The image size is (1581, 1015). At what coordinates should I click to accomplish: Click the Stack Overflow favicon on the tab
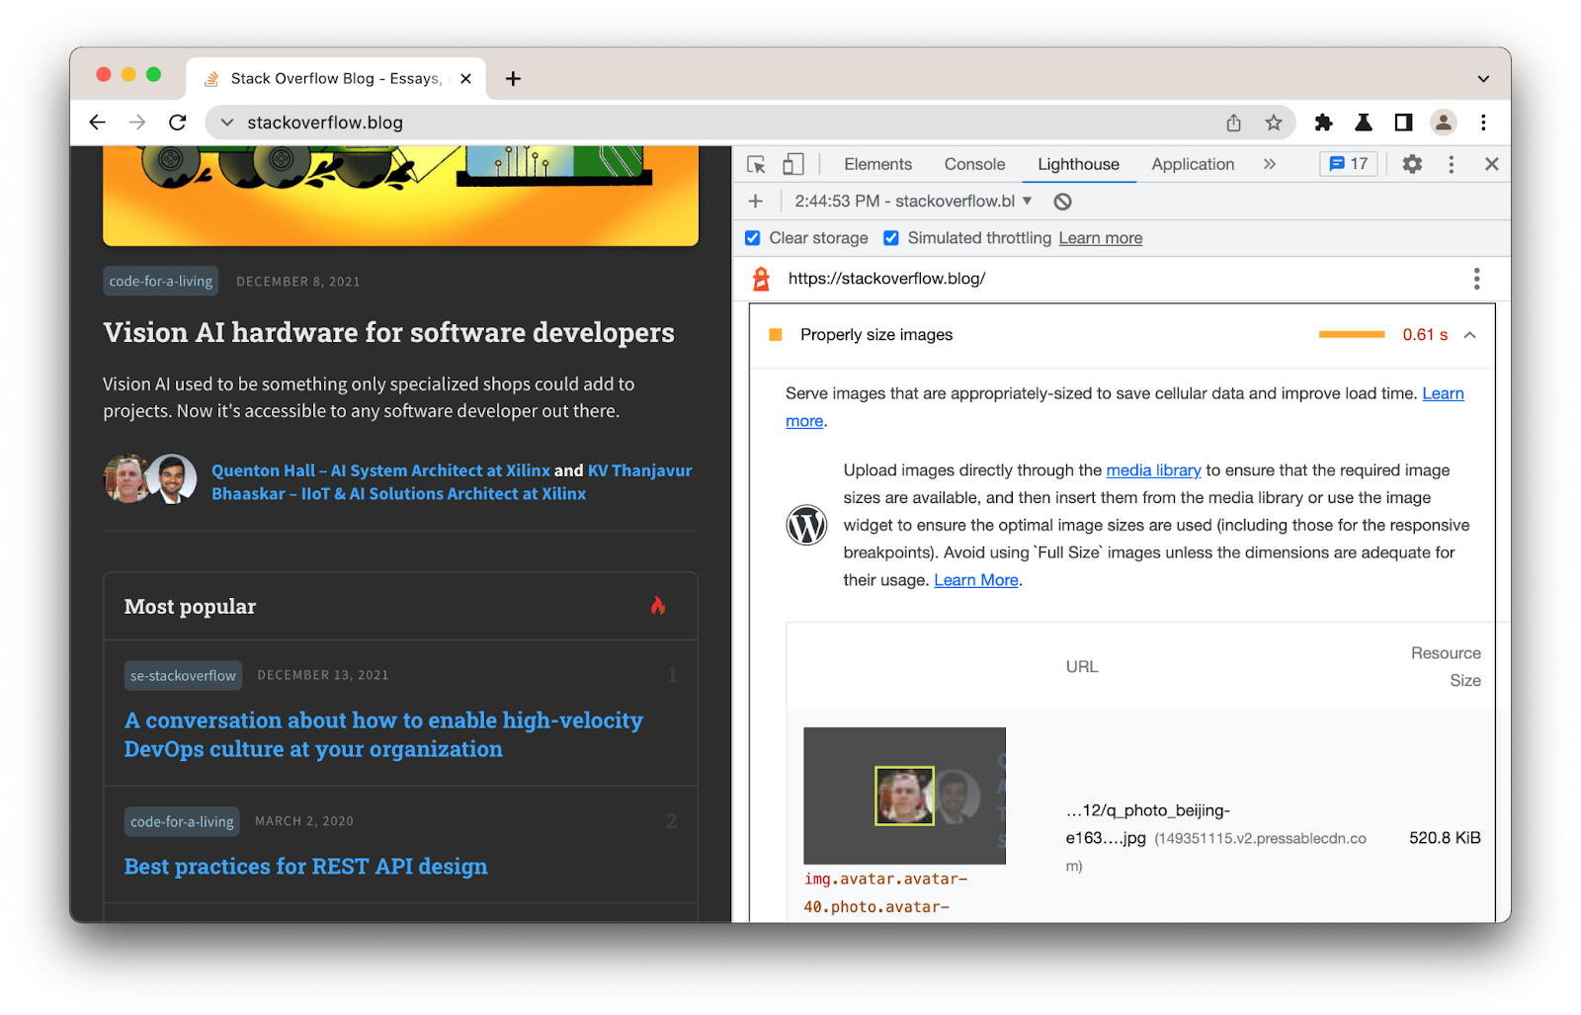click(x=211, y=78)
